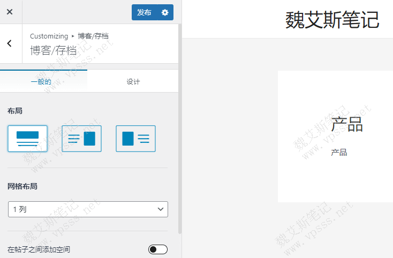Click the large 产品 heading in preview
This screenshot has height=258, width=393.
[347, 124]
